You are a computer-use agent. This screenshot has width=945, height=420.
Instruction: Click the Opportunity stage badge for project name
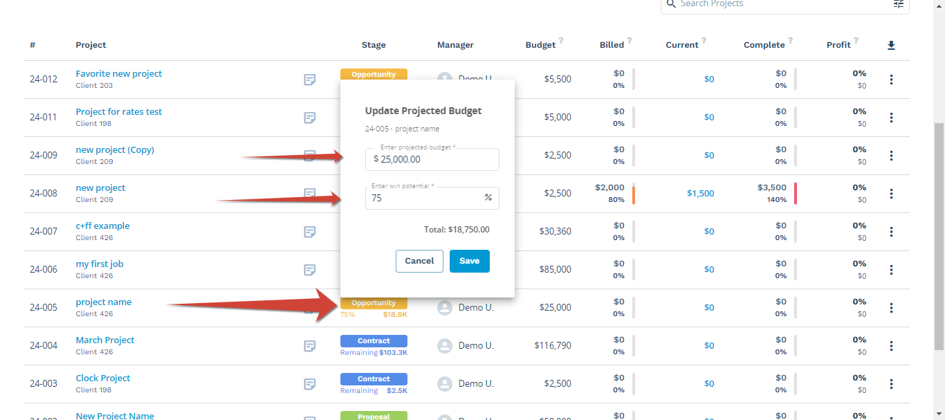point(374,302)
